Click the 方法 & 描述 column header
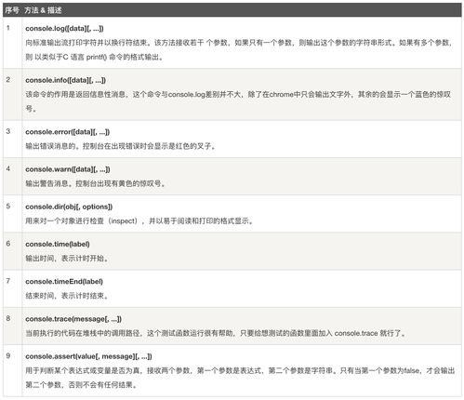Screen dimensions: 464x400 [x=43, y=10]
